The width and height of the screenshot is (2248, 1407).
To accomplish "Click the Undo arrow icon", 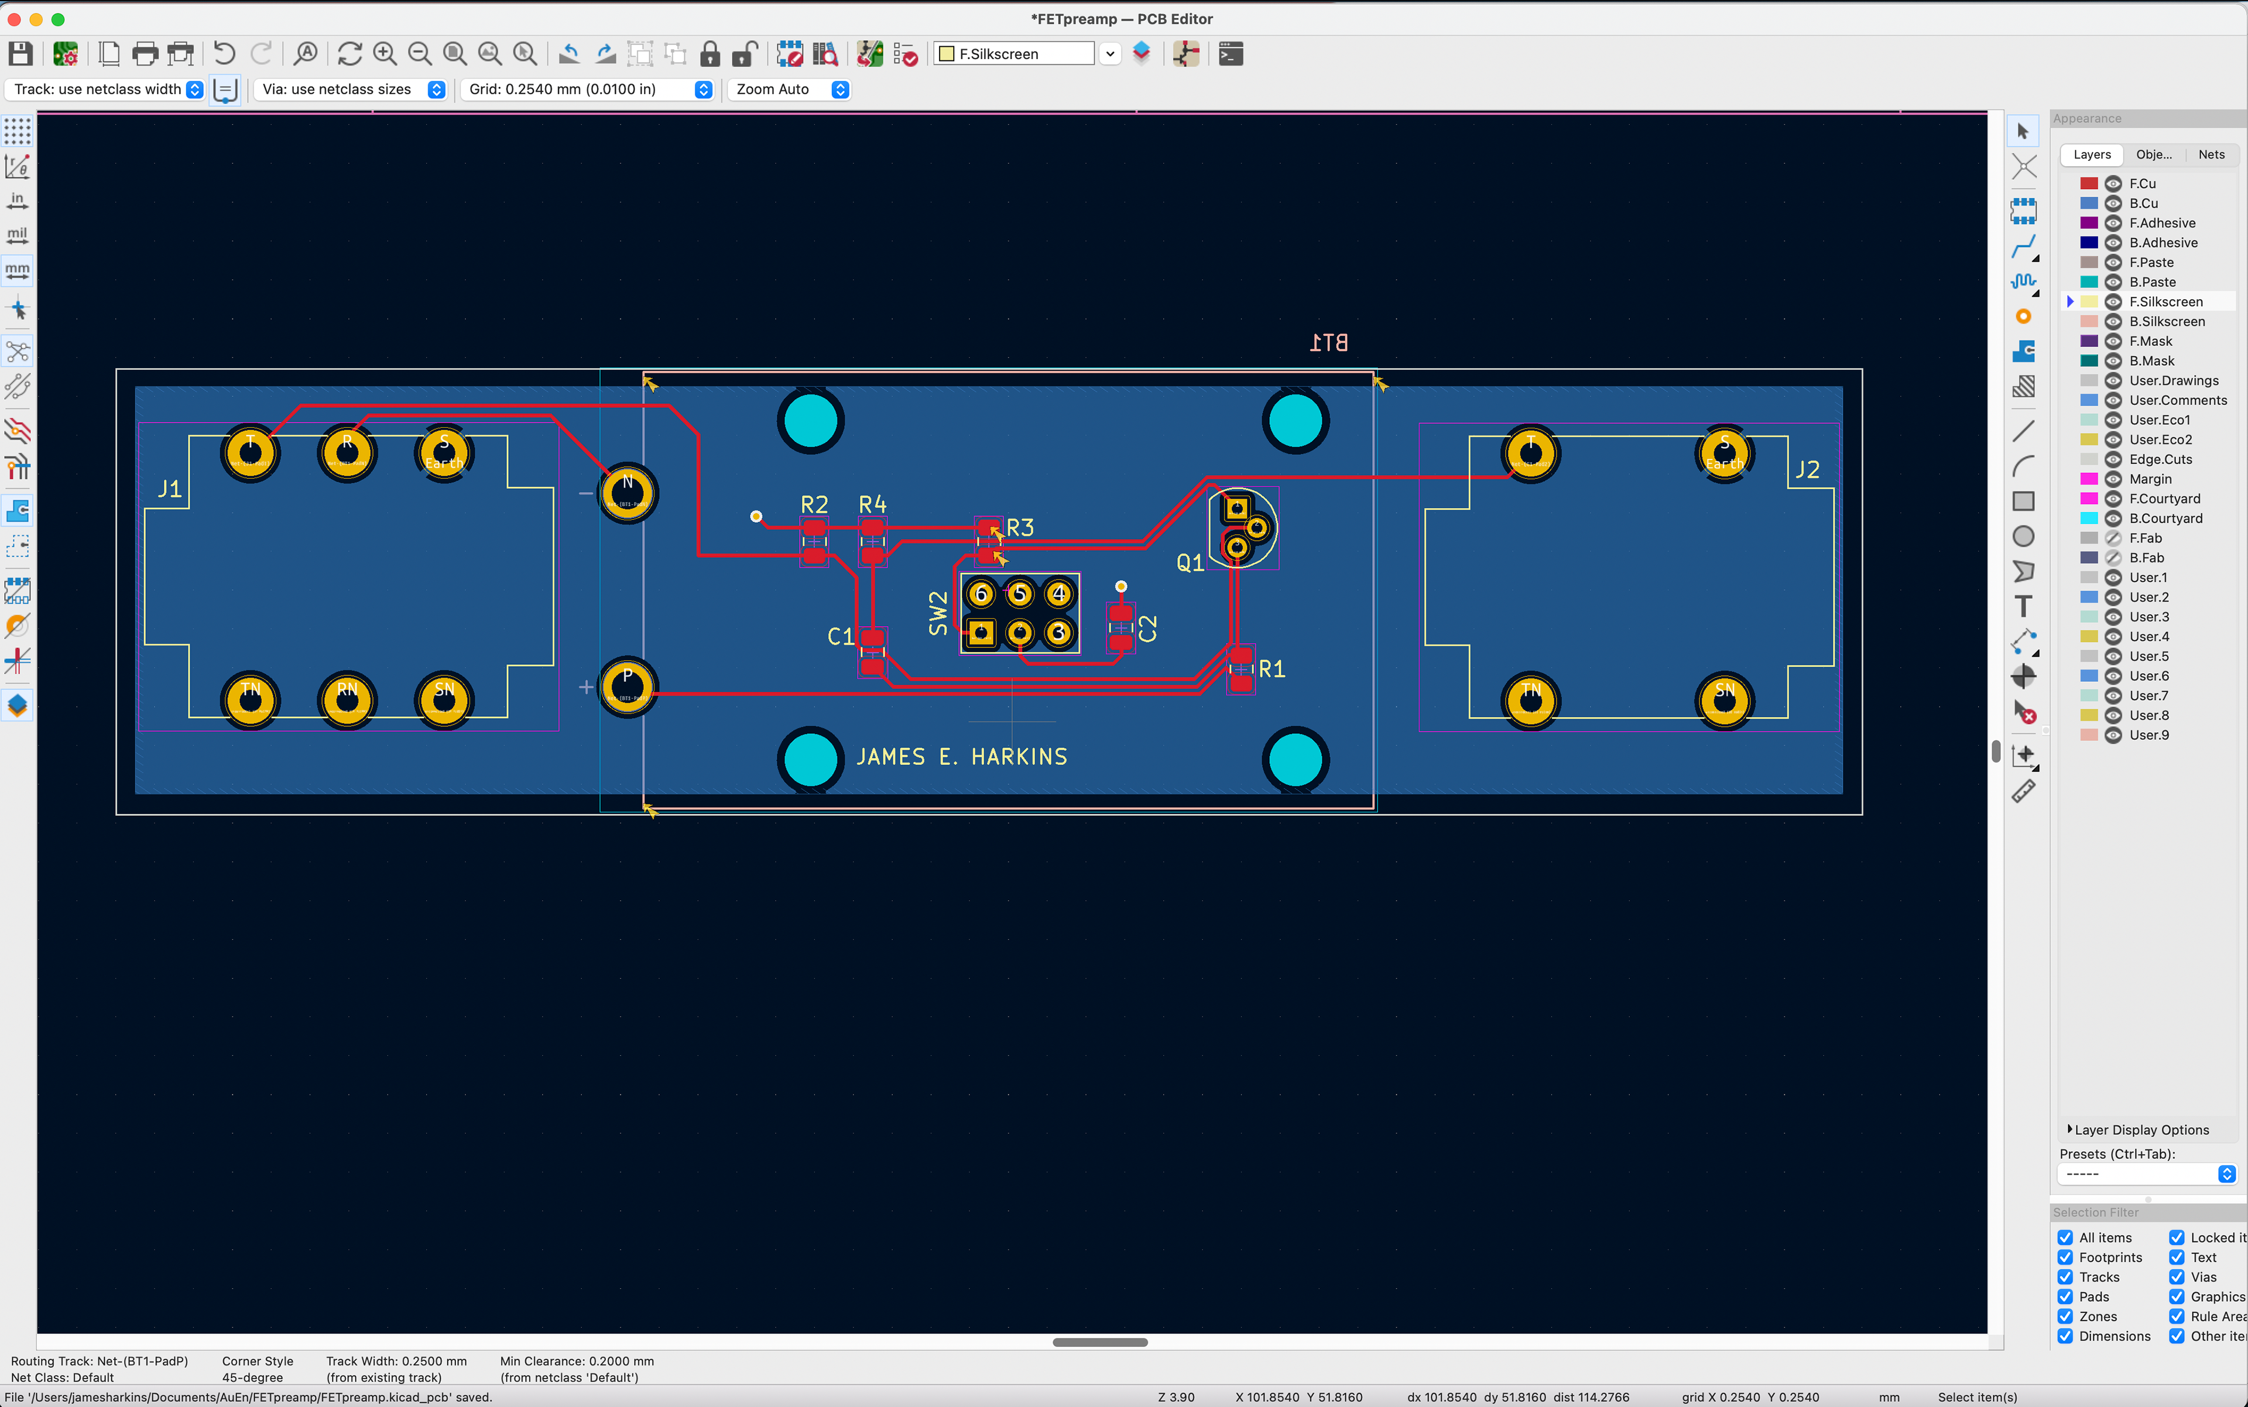I will point(224,54).
